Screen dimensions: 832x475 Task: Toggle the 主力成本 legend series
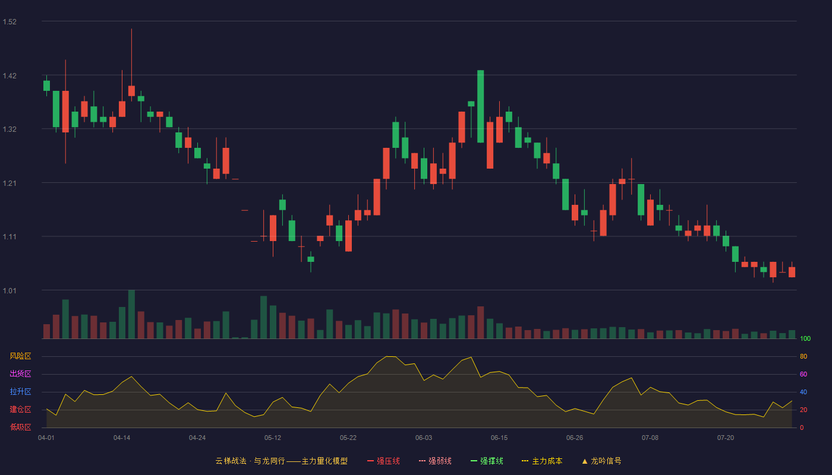(x=542, y=461)
